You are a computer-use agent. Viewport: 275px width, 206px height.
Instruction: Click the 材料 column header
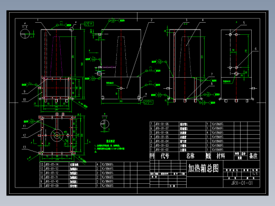(x=221, y=156)
